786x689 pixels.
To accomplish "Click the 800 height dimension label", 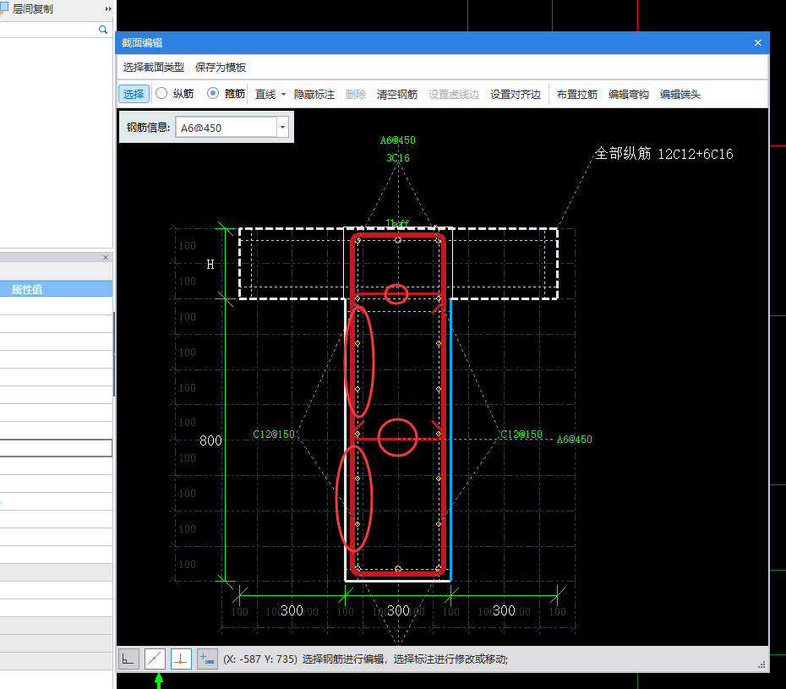I will click(210, 440).
